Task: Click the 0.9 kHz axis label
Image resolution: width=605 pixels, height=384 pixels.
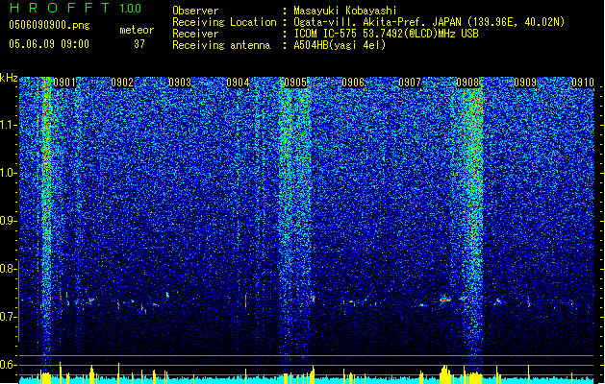Action: (9, 221)
